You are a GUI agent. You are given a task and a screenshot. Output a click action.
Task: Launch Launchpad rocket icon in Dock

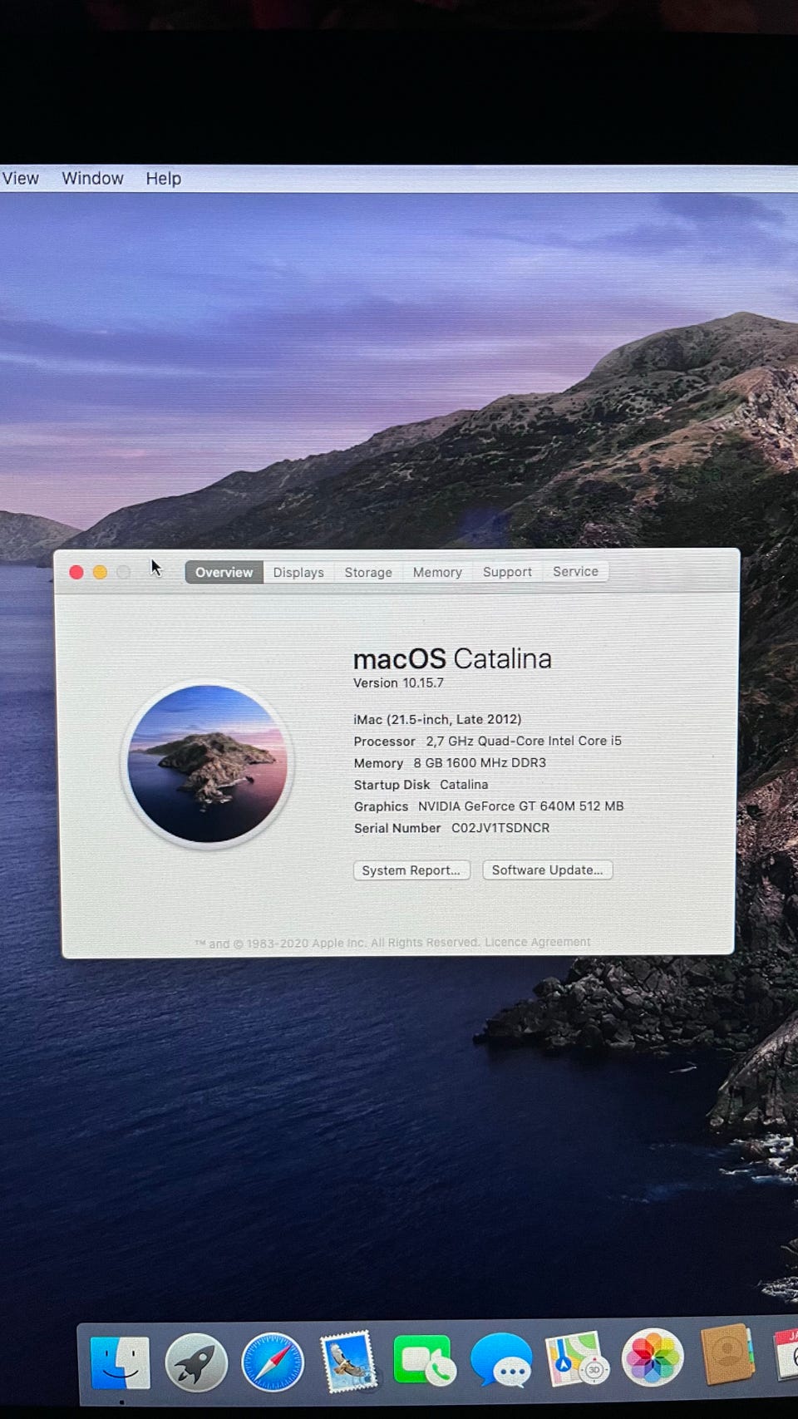[x=196, y=1362]
